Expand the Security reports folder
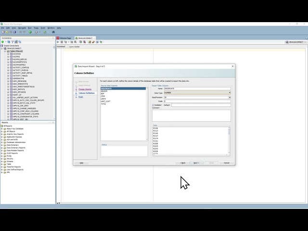This screenshot has height=231, width=308. tap(2, 158)
